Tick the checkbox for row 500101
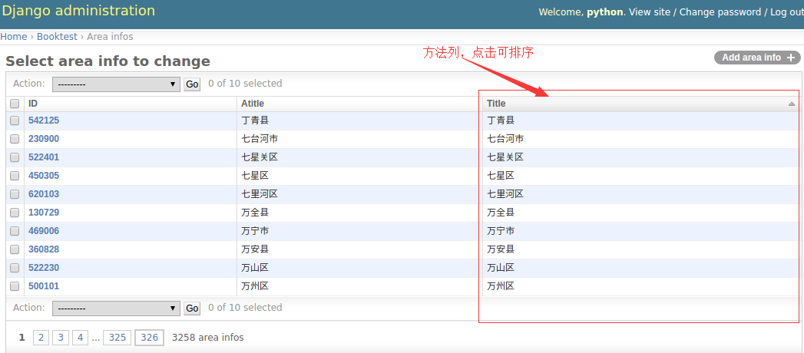The height and width of the screenshot is (353, 804). pyautogui.click(x=15, y=286)
